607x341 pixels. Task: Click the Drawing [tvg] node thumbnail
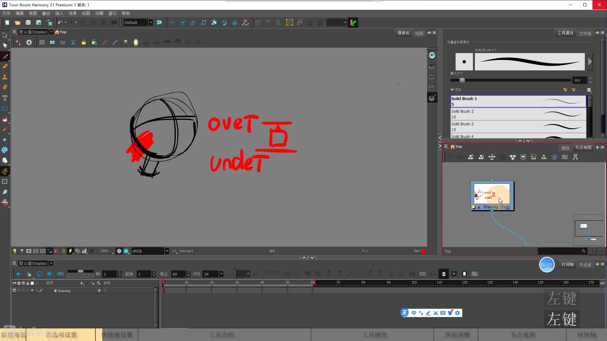tap(492, 194)
